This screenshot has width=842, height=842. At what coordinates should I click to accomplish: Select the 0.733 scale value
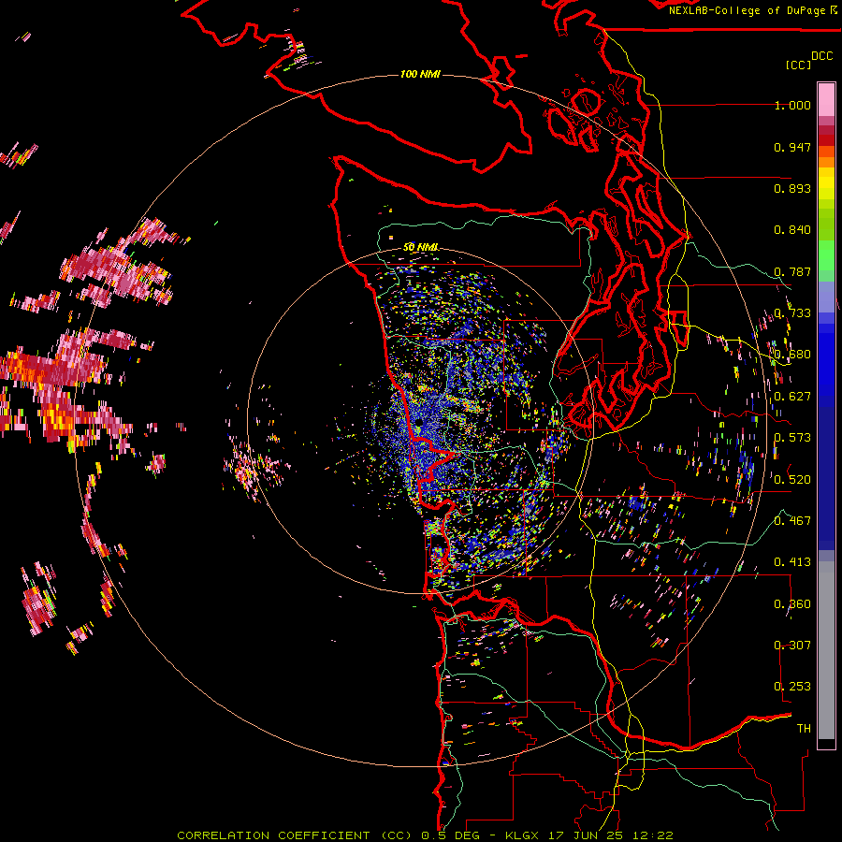(792, 313)
